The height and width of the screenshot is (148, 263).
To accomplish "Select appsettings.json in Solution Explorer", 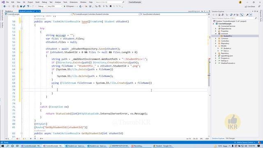I will pyautogui.click(x=227, y=56).
